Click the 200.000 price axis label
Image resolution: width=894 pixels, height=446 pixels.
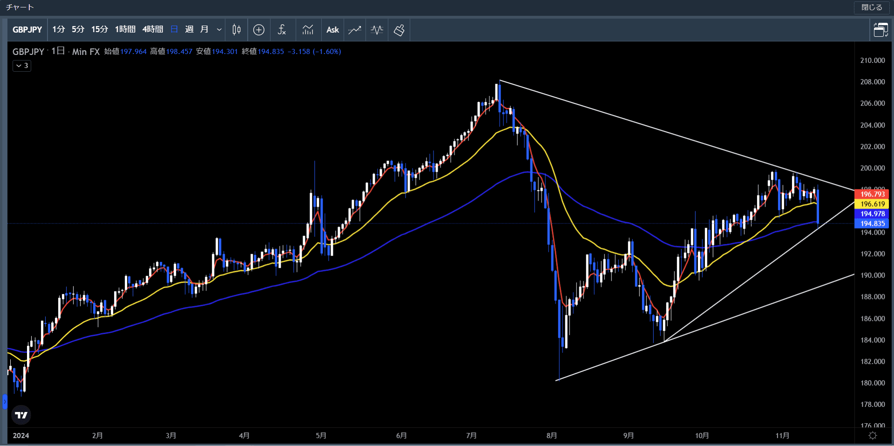point(873,168)
